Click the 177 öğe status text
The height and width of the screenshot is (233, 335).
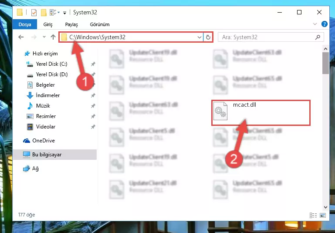27,215
